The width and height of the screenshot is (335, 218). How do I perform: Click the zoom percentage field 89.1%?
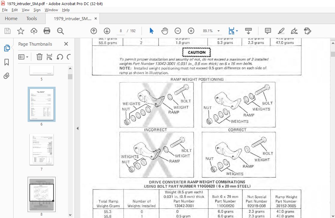[208, 31]
